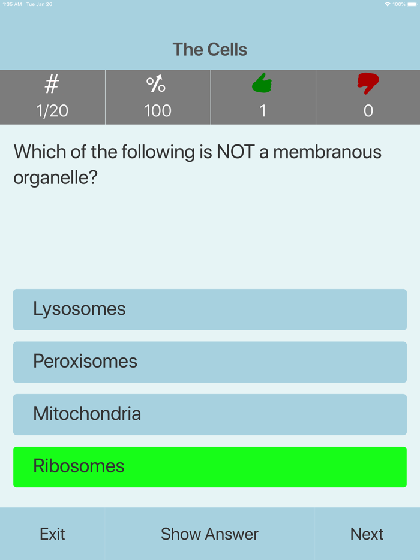Click the green thumbs up icon
This screenshot has height=560, width=420.
pyautogui.click(x=262, y=85)
